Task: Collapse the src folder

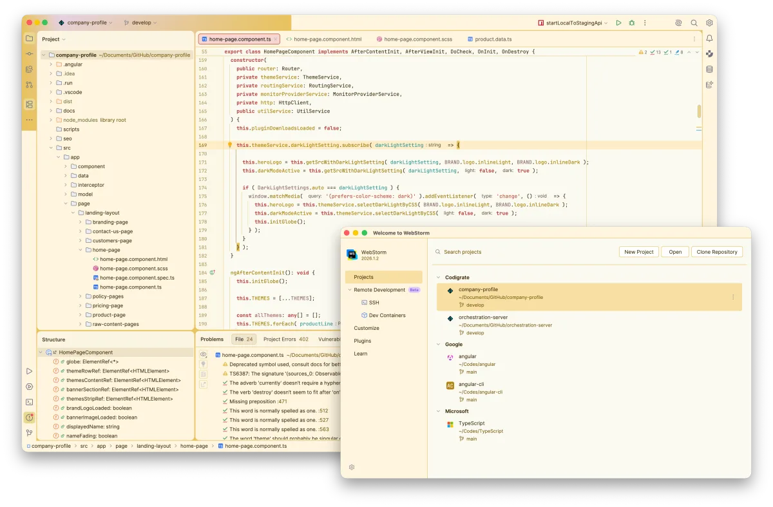Action: tap(51, 148)
